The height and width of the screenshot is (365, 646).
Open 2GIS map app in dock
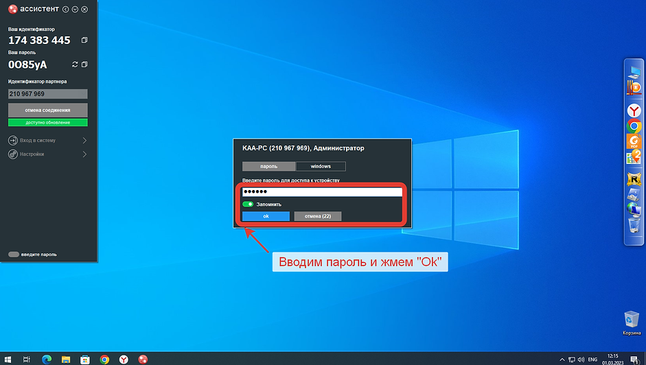pyautogui.click(x=634, y=156)
